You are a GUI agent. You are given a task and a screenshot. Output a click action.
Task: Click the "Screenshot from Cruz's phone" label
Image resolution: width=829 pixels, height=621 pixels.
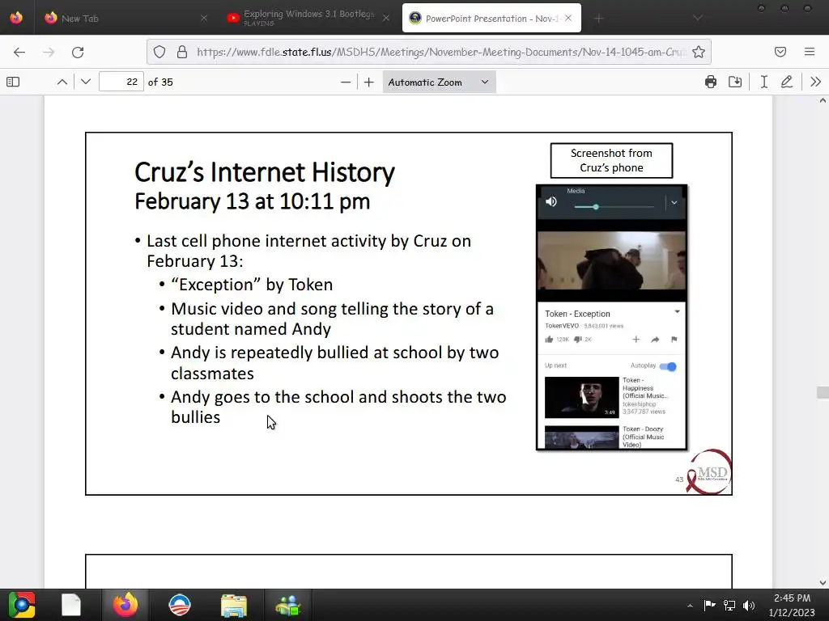[612, 161]
